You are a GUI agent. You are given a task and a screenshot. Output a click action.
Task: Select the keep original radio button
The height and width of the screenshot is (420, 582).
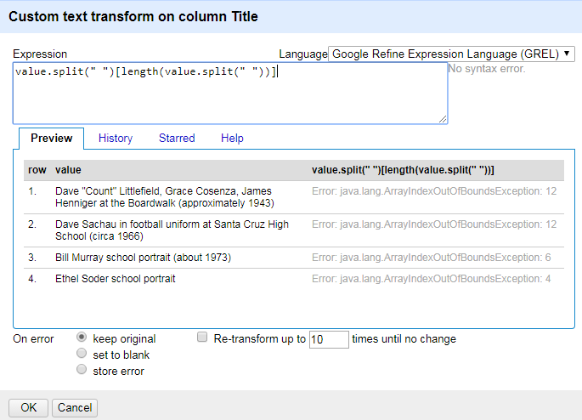coord(82,337)
